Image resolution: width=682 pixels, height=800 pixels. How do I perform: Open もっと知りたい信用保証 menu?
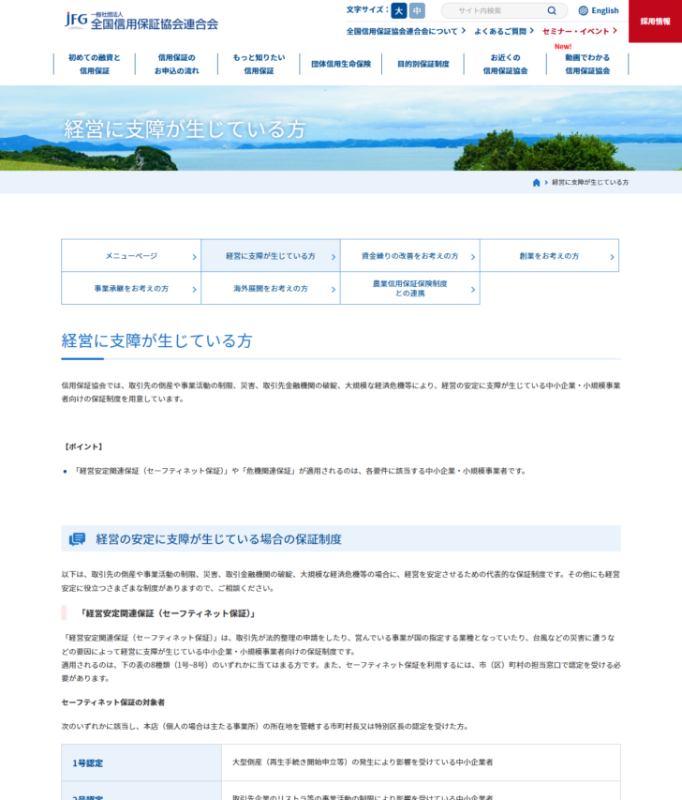click(259, 65)
